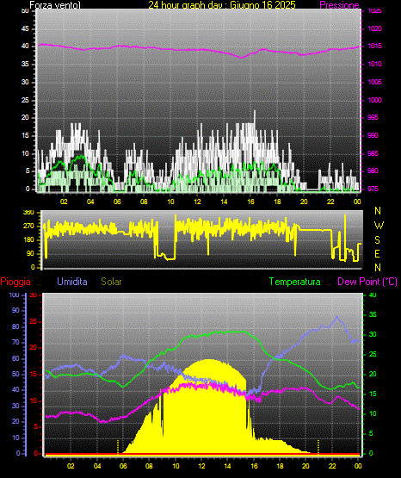Click the 990 pressure axis value
Screen dimensions: 401x478
(x=373, y=135)
